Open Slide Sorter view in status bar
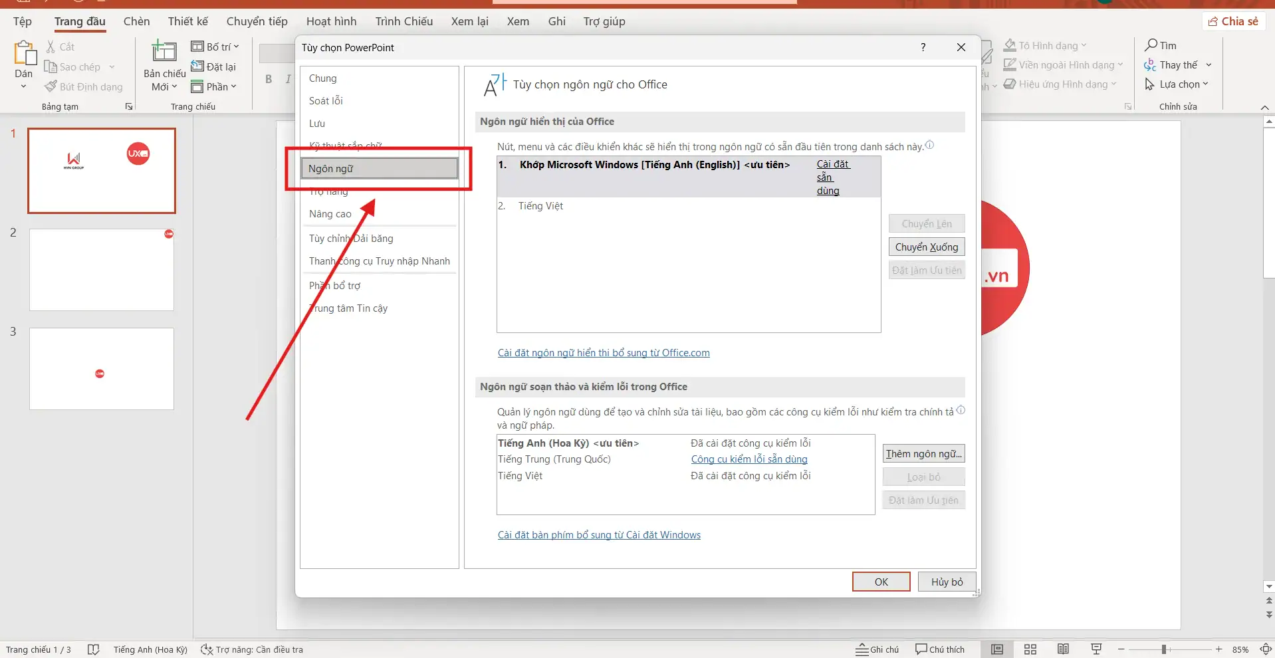The width and height of the screenshot is (1275, 658). click(1030, 649)
